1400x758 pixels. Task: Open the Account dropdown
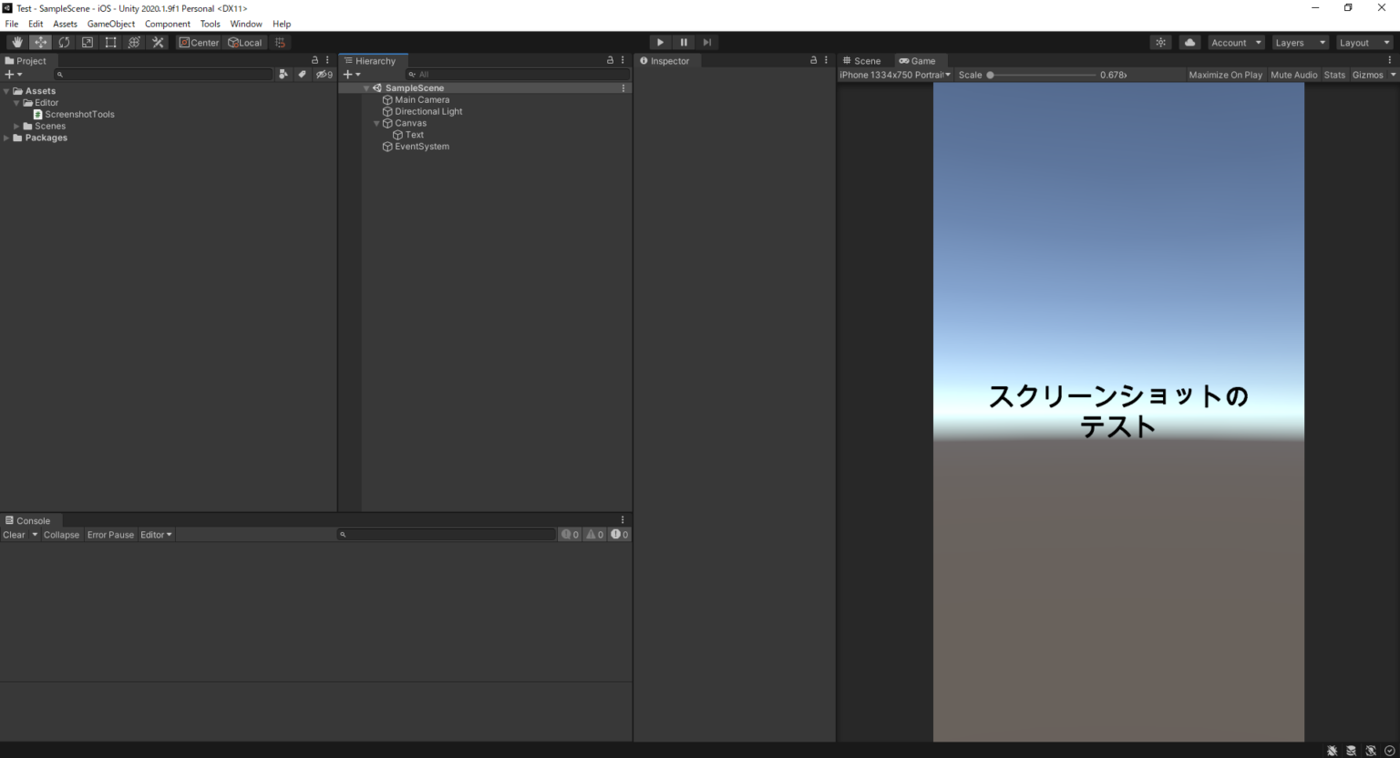[1236, 43]
